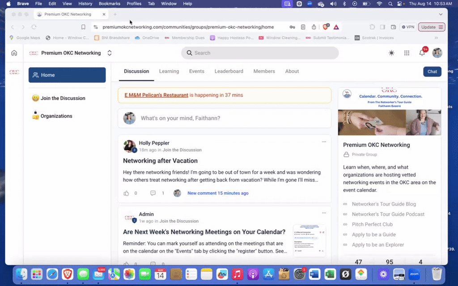
Task: Open the Chat button
Action: pos(433,71)
